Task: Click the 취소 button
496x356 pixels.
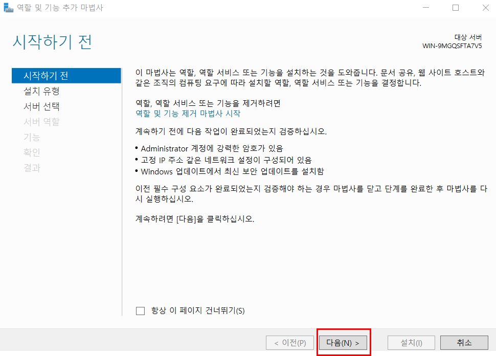Action: [x=464, y=343]
